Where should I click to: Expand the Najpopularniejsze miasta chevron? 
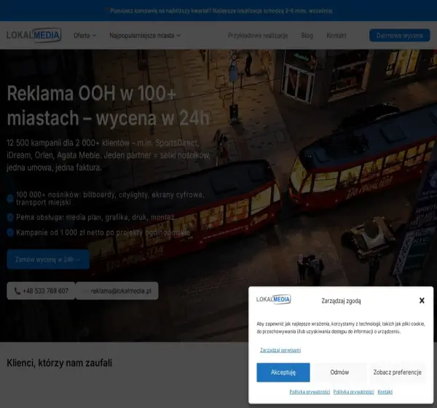(178, 36)
